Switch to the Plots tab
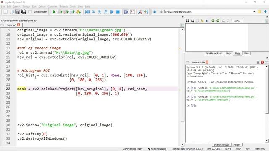Viewport: 269px width, 151px height. pos(237,53)
